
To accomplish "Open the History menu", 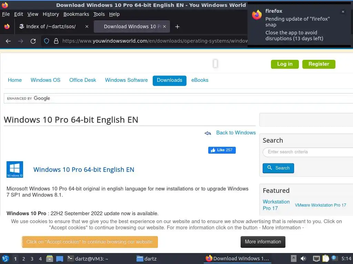I will click(x=51, y=14).
